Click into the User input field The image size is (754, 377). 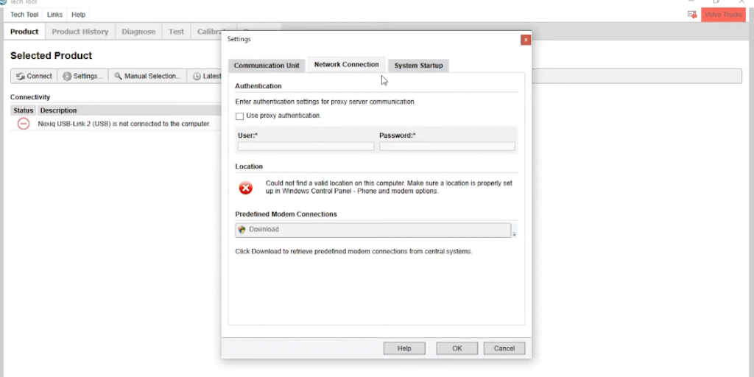pos(306,147)
